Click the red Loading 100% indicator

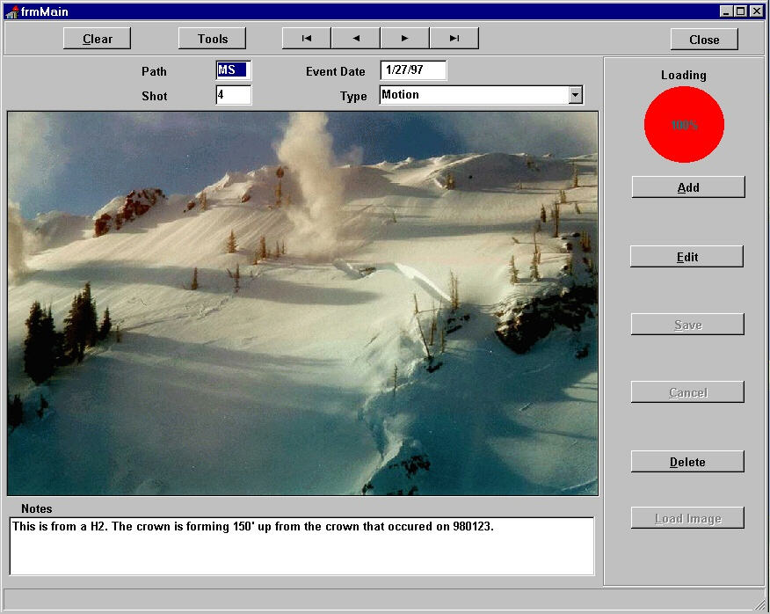pyautogui.click(x=684, y=125)
